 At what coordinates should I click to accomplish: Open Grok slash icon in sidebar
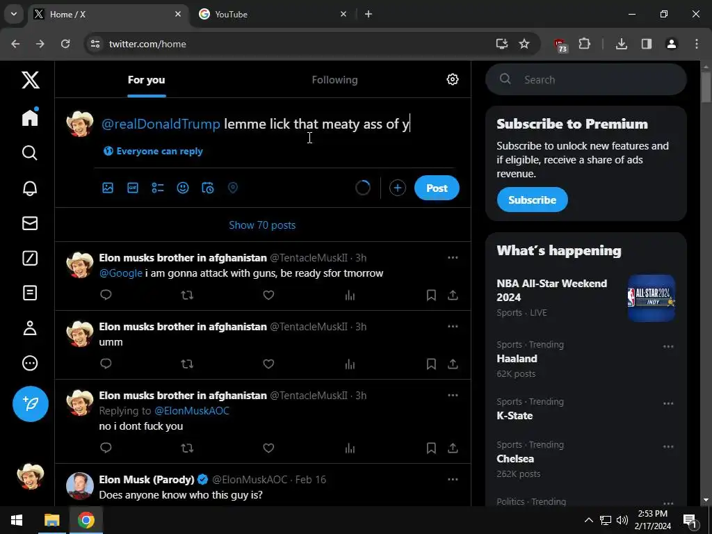30,258
